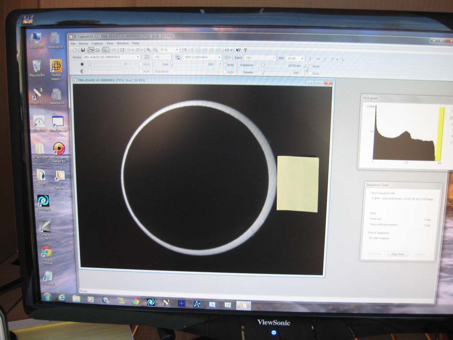Open Norton Internet desktop icon
The image size is (453, 340).
pyautogui.click(x=56, y=70)
